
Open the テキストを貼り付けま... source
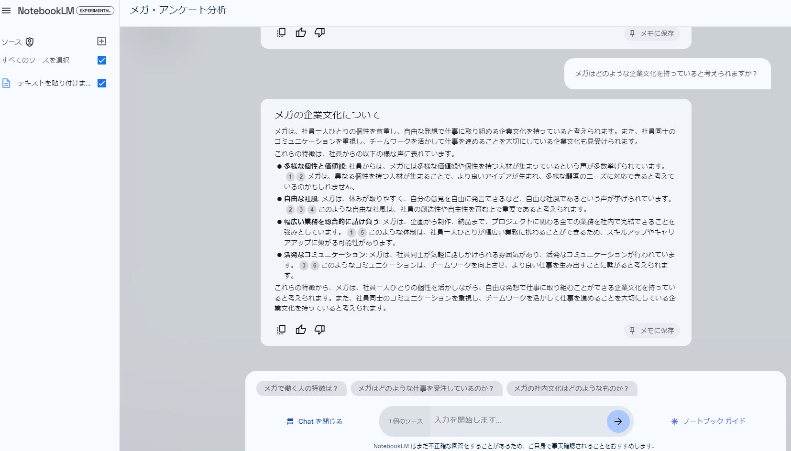click(x=54, y=83)
